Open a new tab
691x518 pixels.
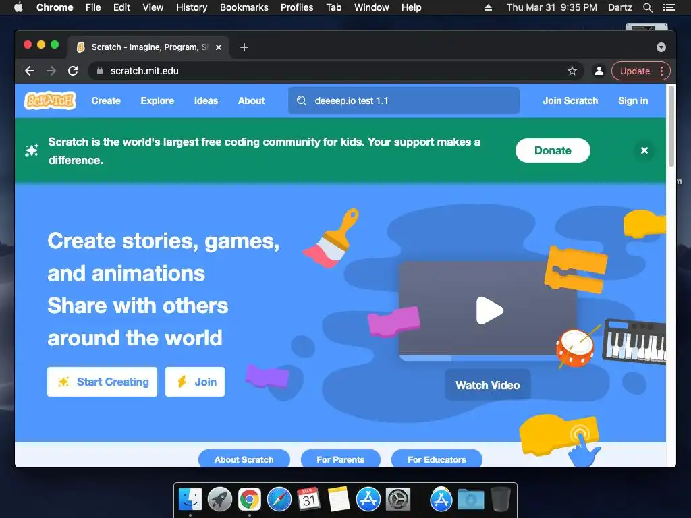[244, 47]
